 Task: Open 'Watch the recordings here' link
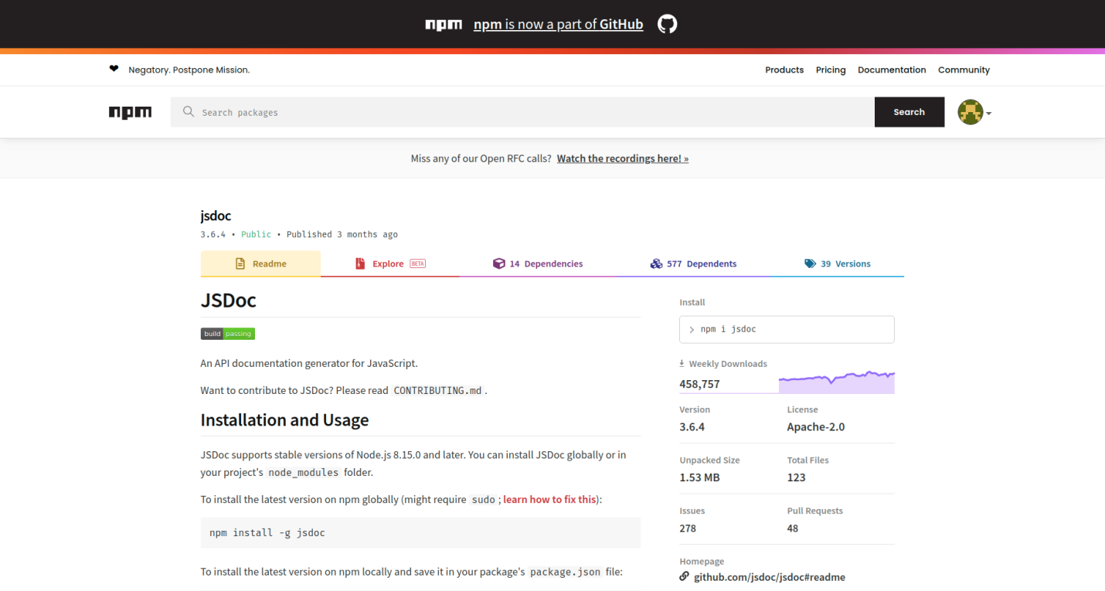(623, 158)
